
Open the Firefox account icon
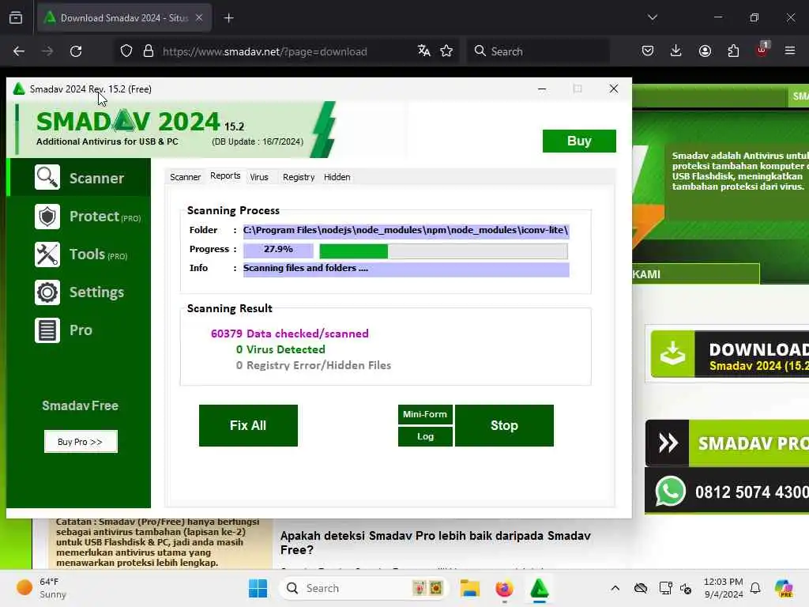click(x=705, y=51)
